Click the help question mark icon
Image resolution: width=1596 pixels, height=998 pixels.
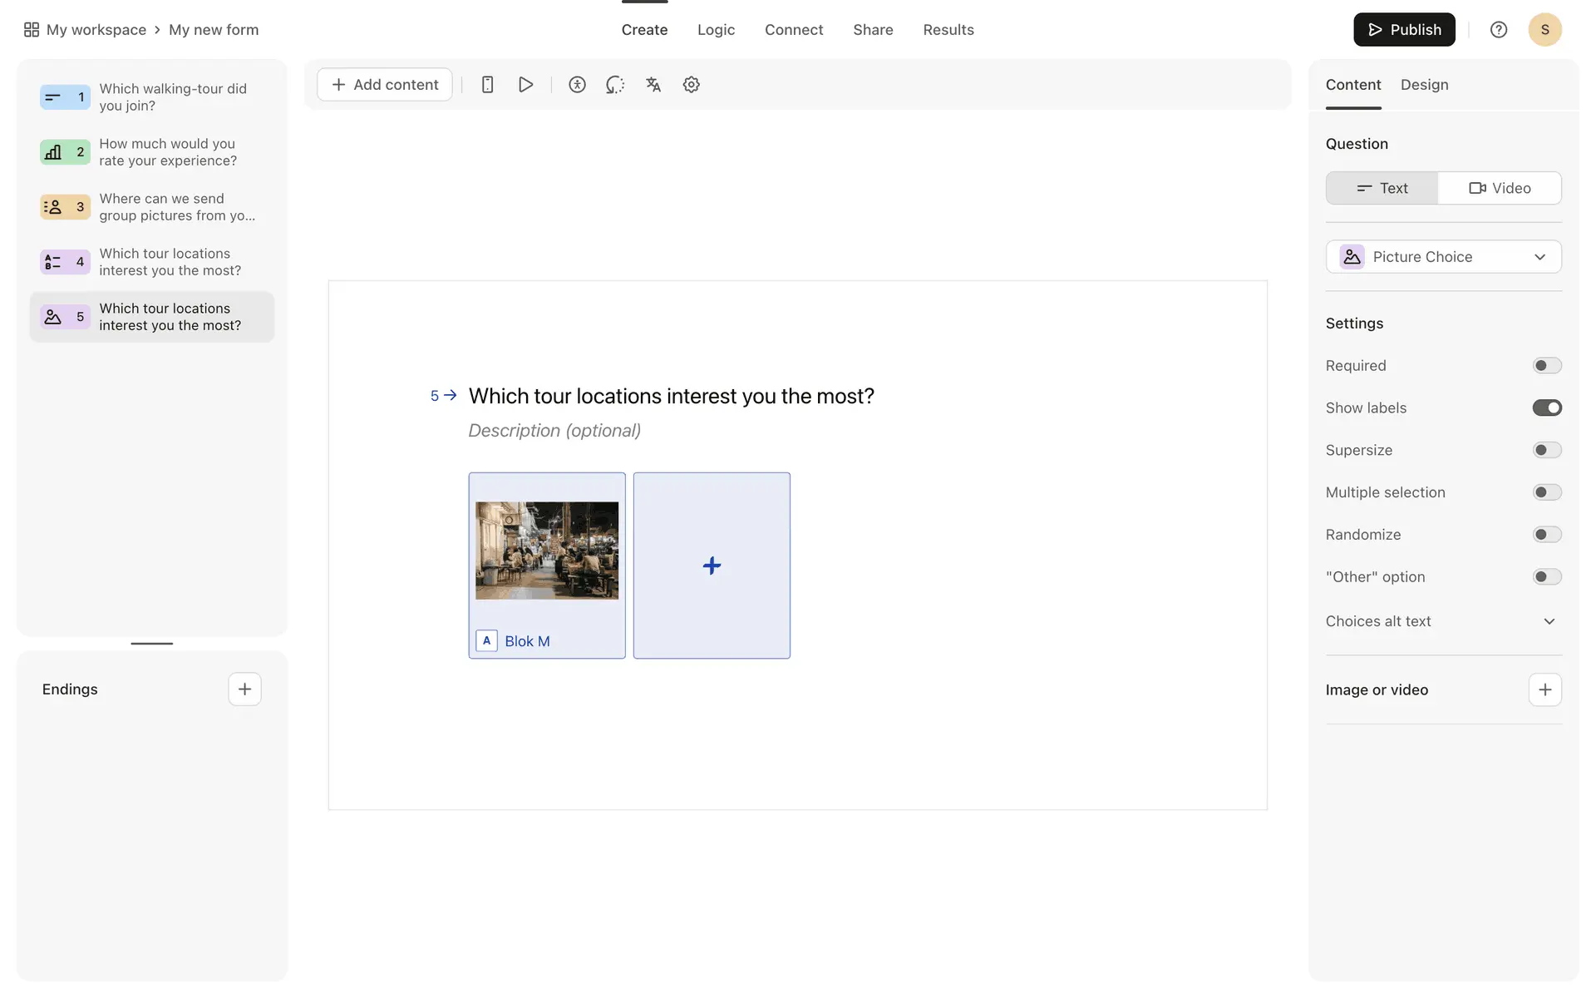1498,30
